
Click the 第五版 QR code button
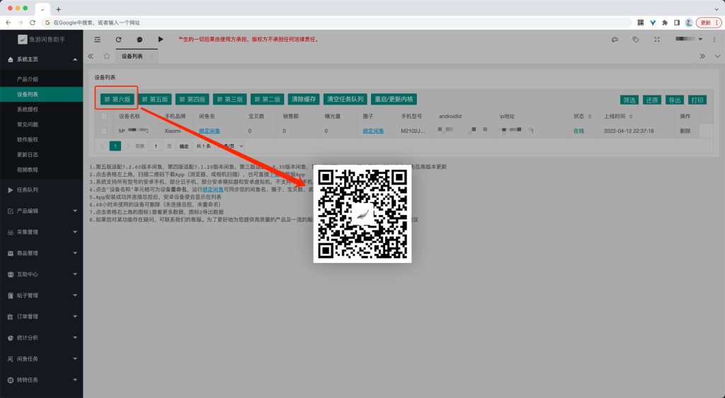tap(154, 100)
